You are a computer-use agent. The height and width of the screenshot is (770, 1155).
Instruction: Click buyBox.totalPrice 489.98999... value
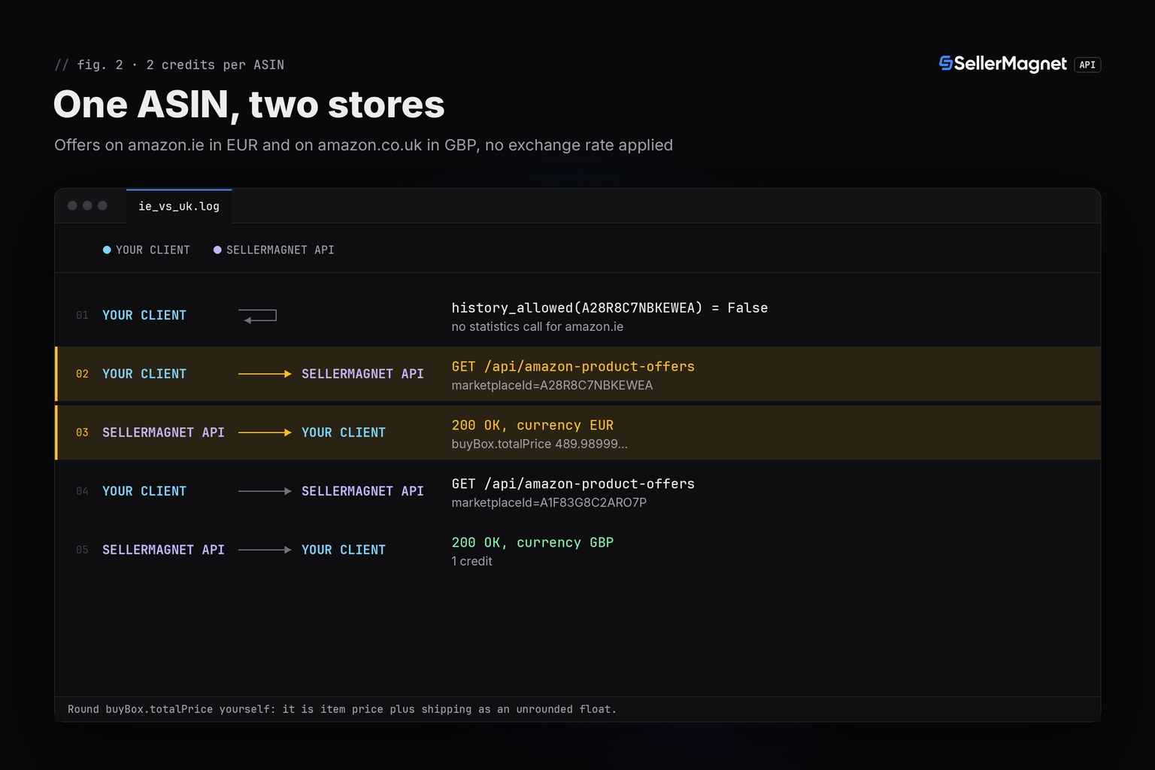539,444
